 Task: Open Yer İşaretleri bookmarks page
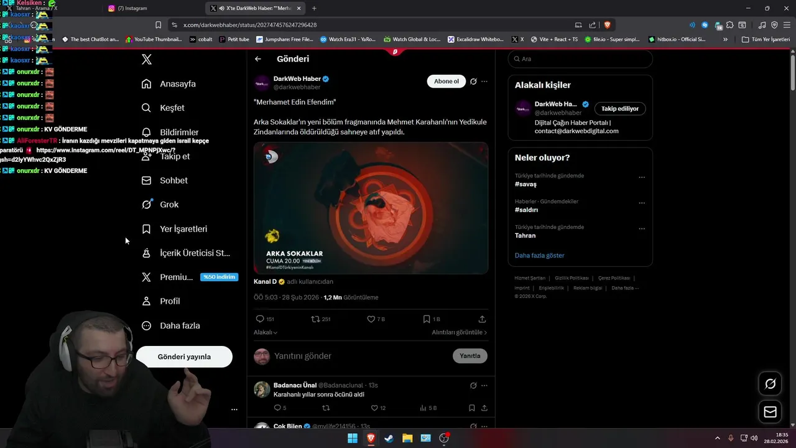point(174,228)
